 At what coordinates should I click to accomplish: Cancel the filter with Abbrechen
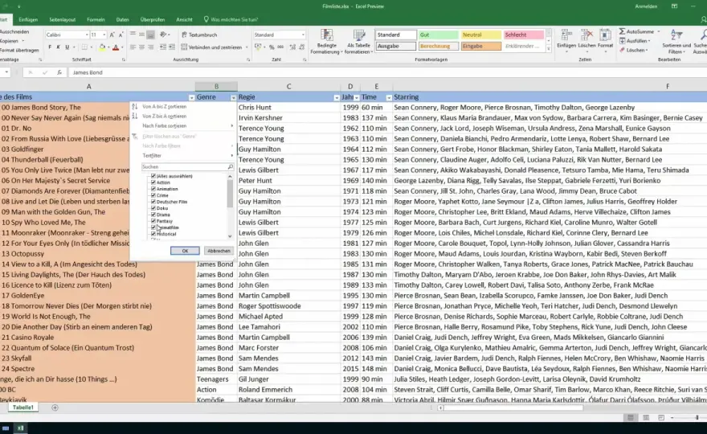219,251
